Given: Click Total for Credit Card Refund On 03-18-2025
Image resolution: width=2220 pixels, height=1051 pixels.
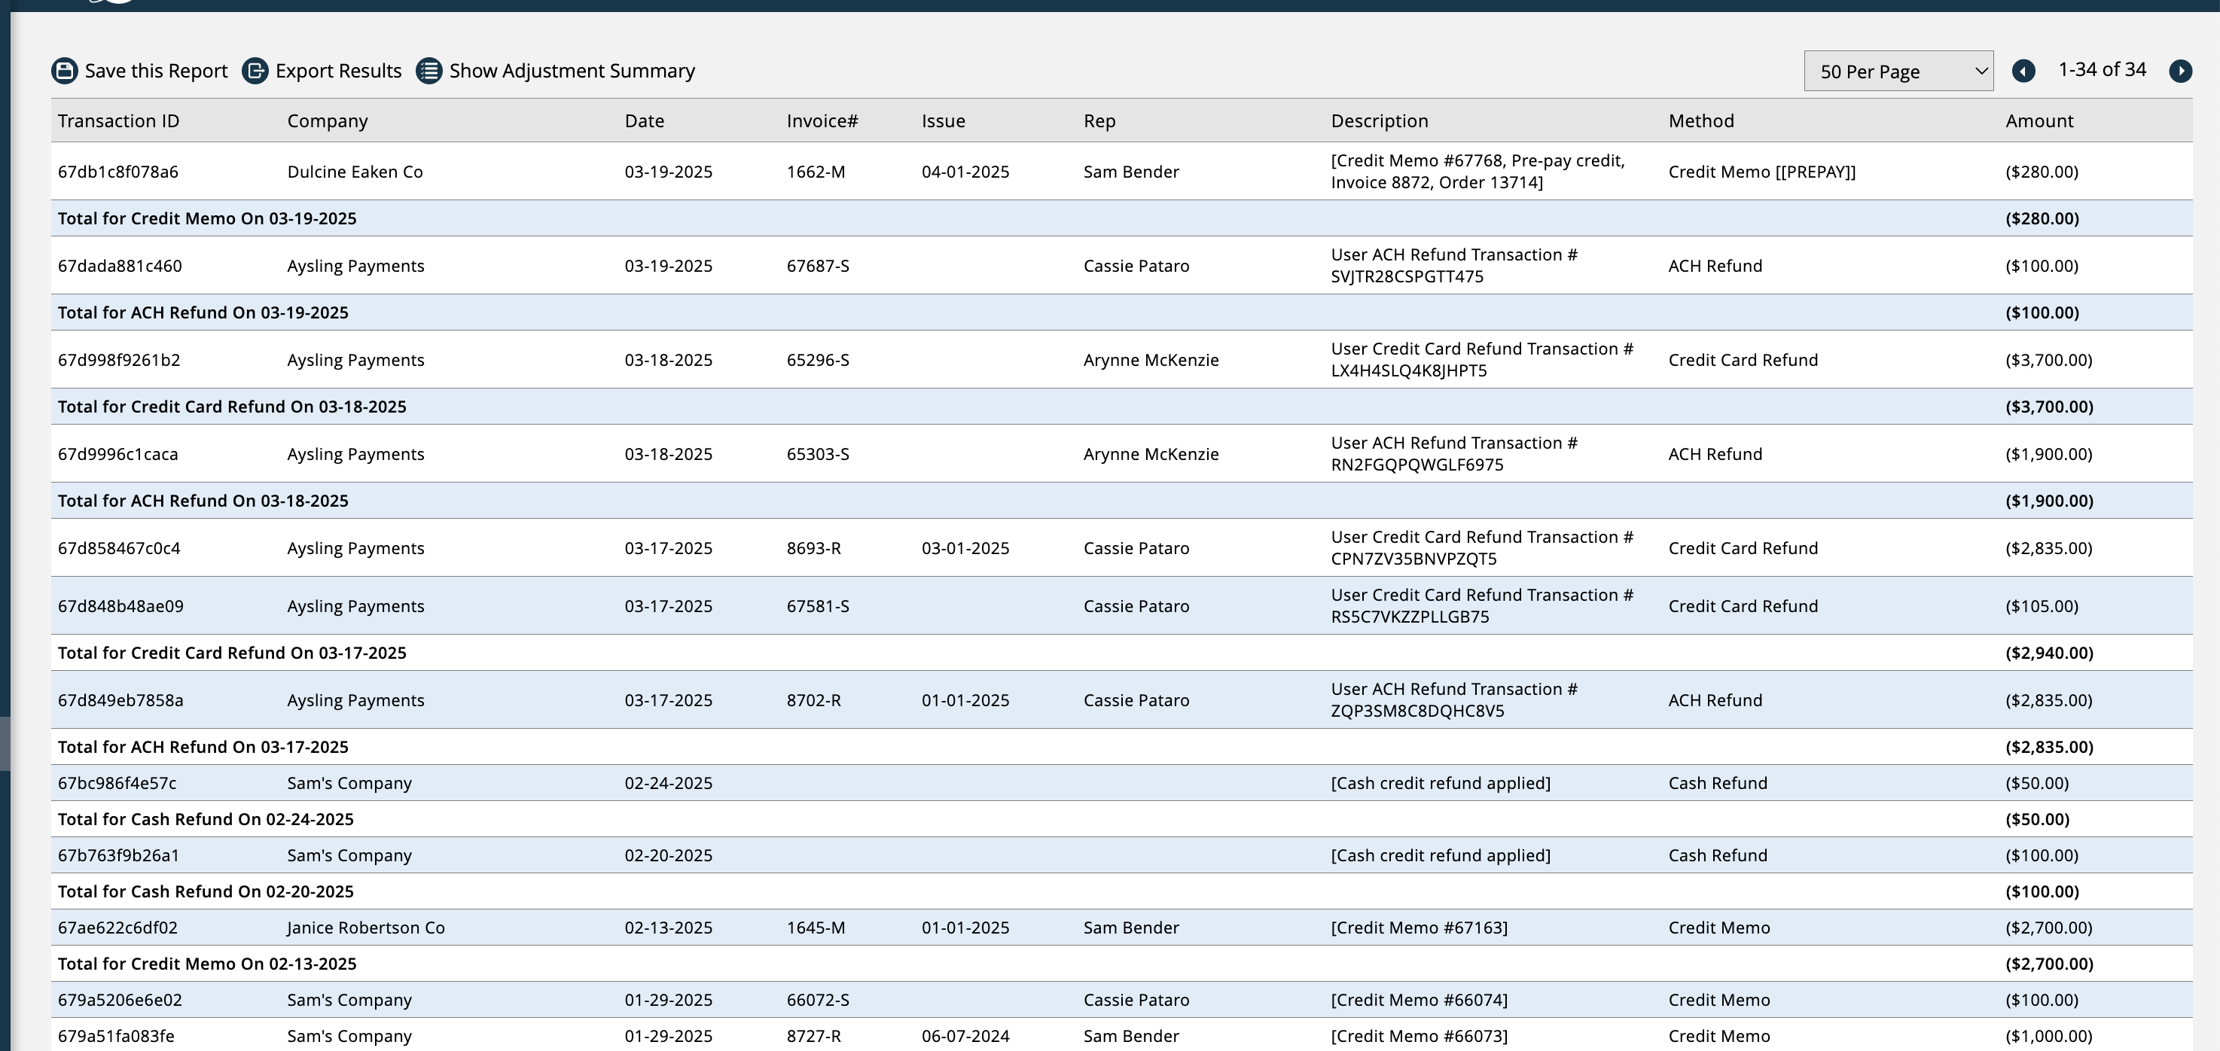Looking at the screenshot, I should [232, 406].
